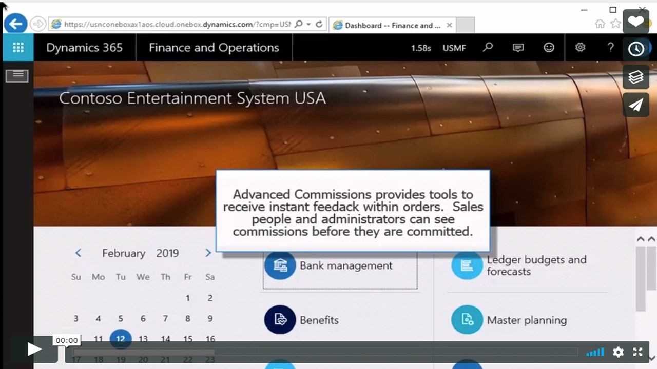Go to previous month in calendar

coord(78,253)
